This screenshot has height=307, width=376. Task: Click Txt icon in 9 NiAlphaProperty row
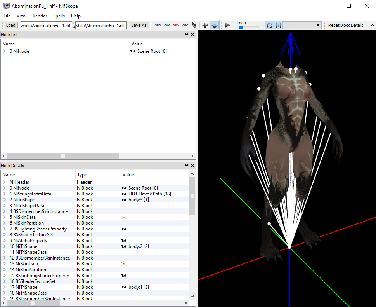click(x=124, y=241)
